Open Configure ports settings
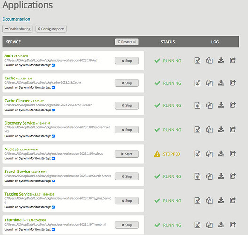Screen dimensions: 248x235 pyautogui.click(x=51, y=29)
